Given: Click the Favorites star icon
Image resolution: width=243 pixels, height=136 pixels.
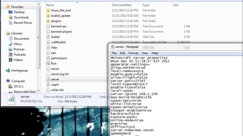Looking at the screenshot, I should click(8, 7).
